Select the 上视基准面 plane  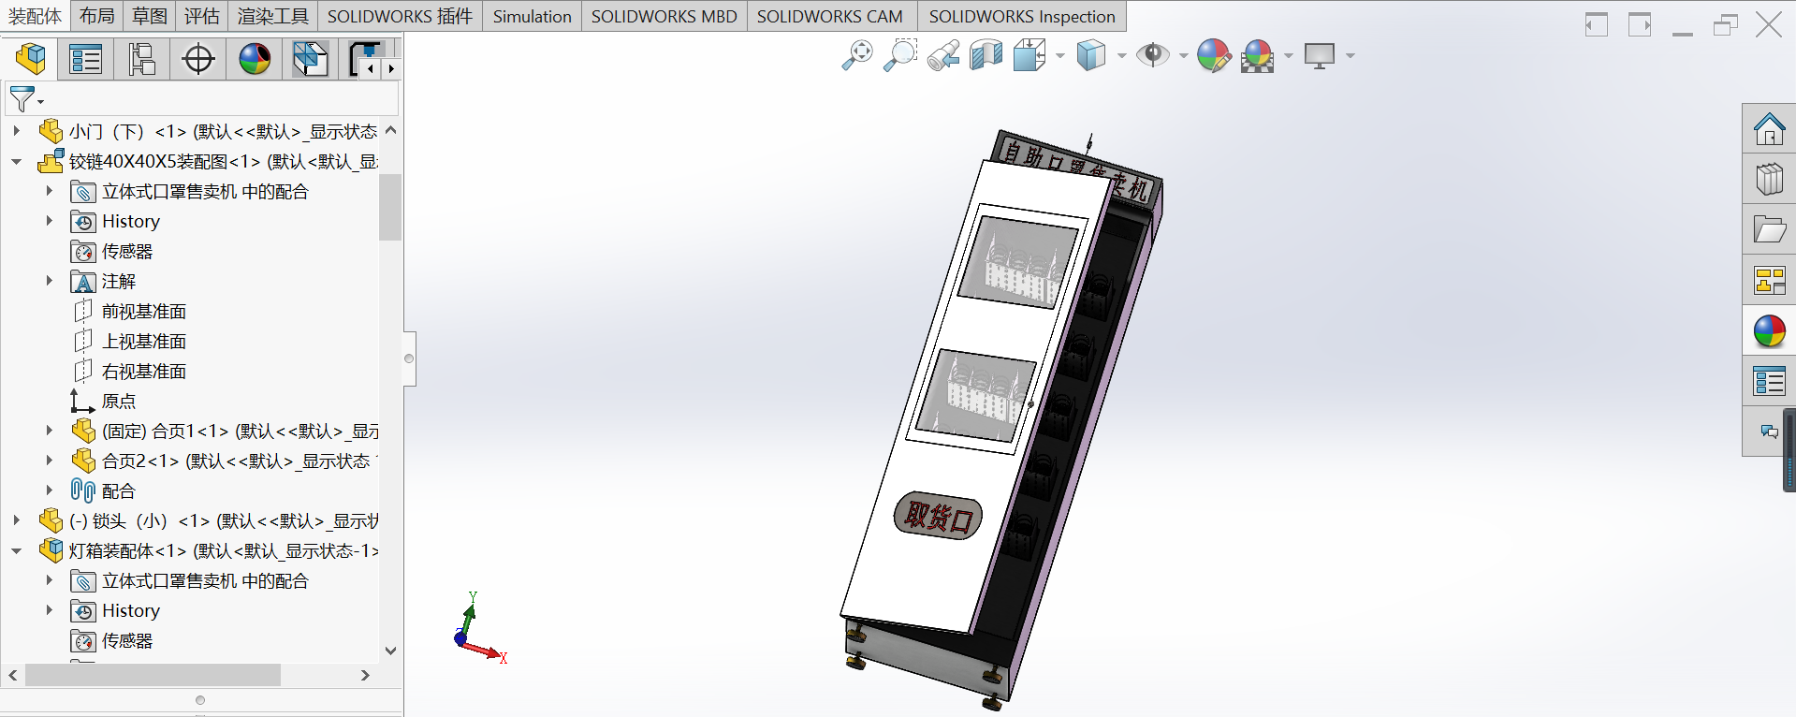pos(144,341)
